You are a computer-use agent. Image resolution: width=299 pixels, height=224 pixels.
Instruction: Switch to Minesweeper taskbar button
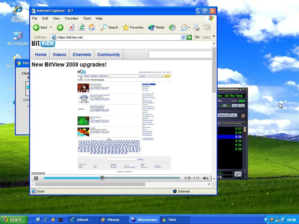(x=144, y=220)
